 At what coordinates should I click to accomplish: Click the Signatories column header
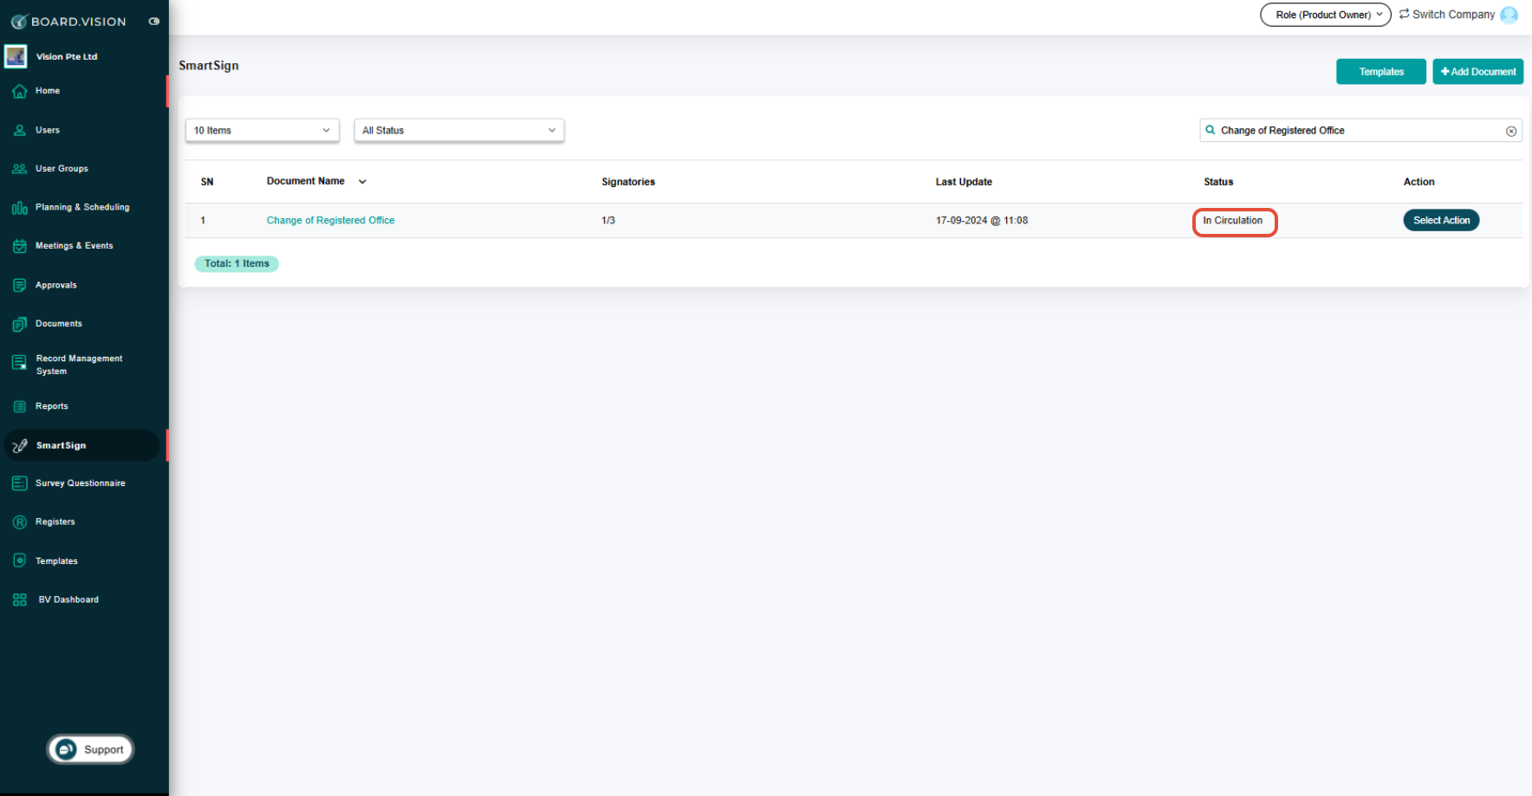coord(628,182)
